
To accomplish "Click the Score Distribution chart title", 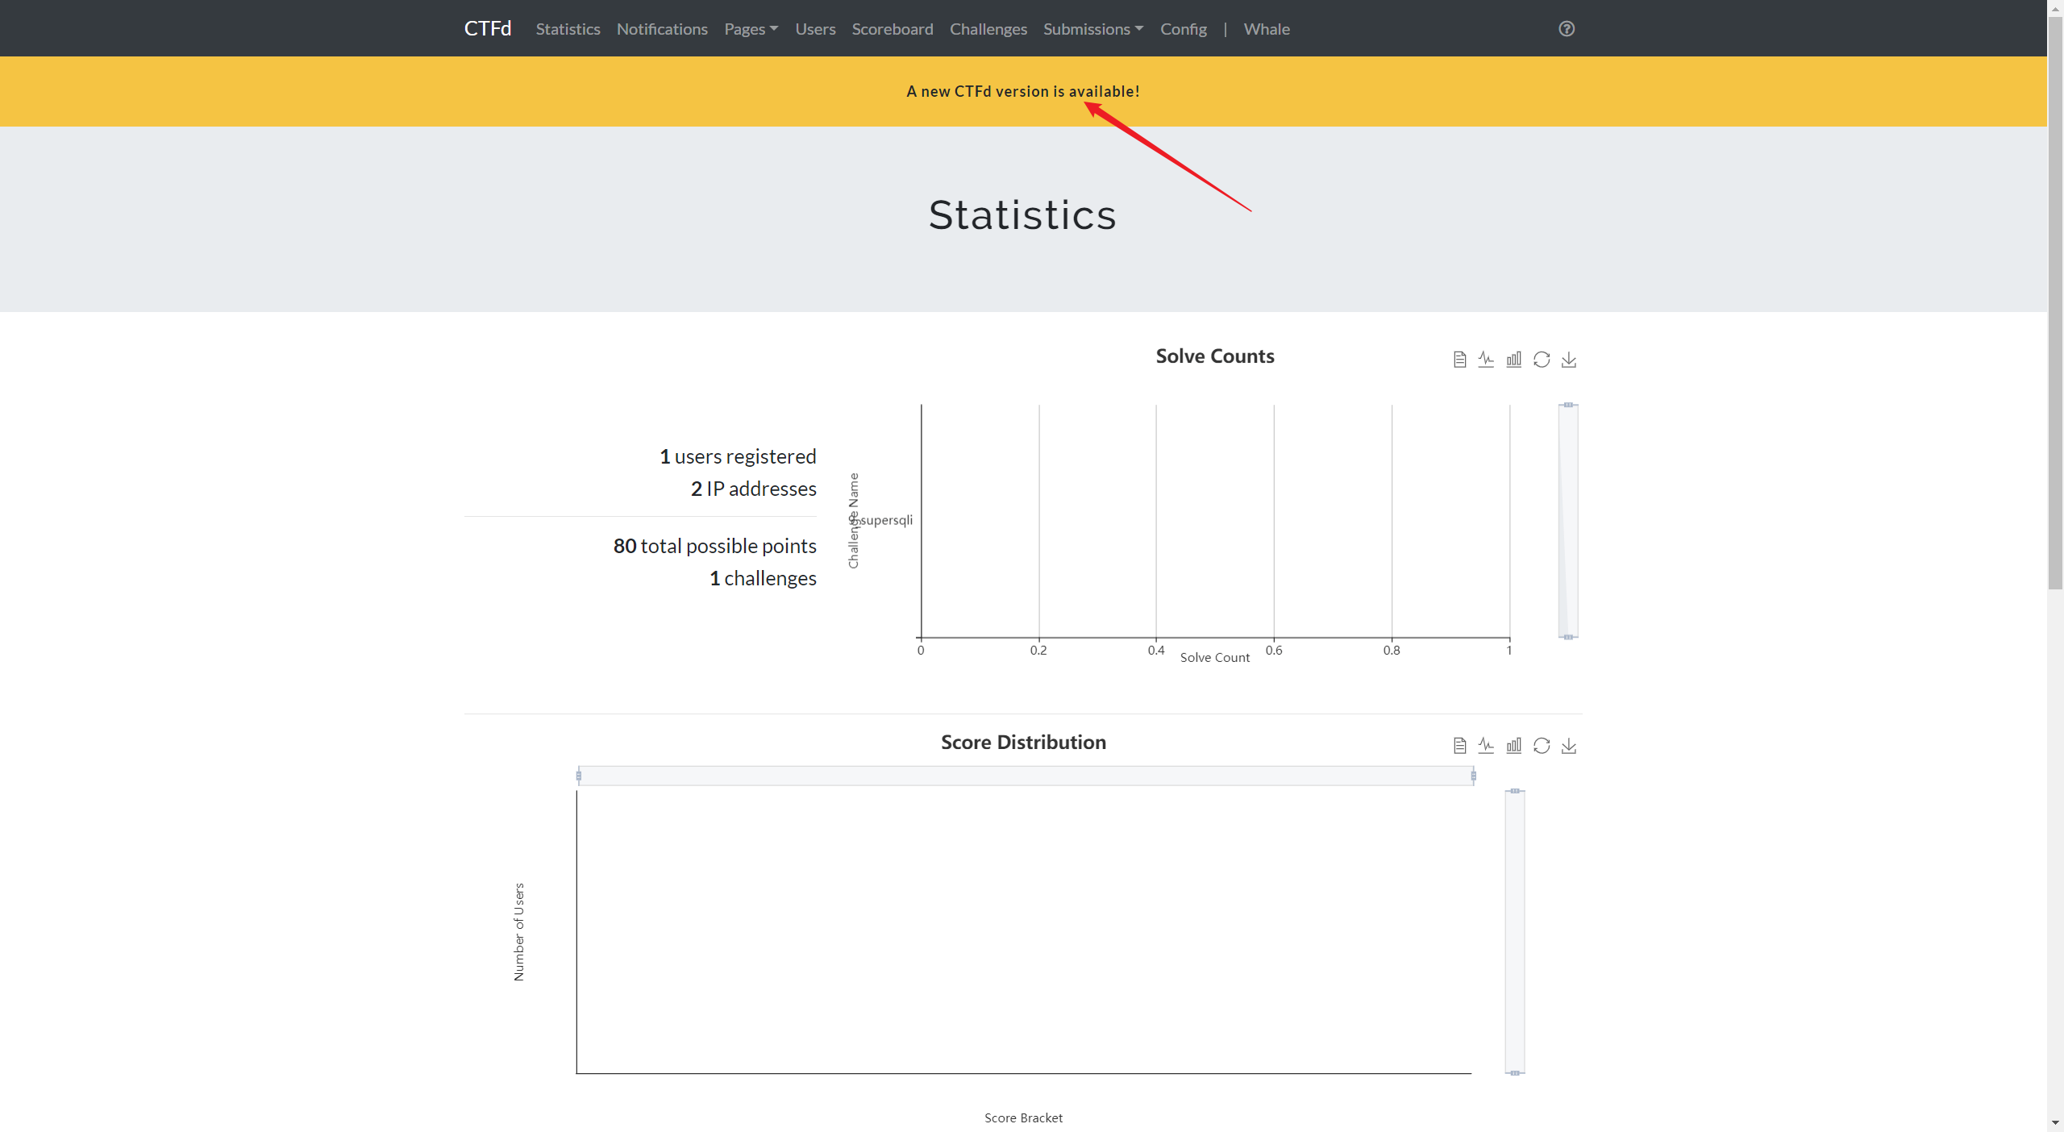I will pos(1023,743).
